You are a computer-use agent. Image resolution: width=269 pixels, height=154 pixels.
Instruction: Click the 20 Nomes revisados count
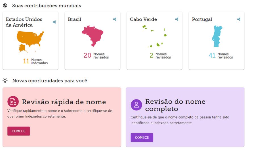[96, 55]
